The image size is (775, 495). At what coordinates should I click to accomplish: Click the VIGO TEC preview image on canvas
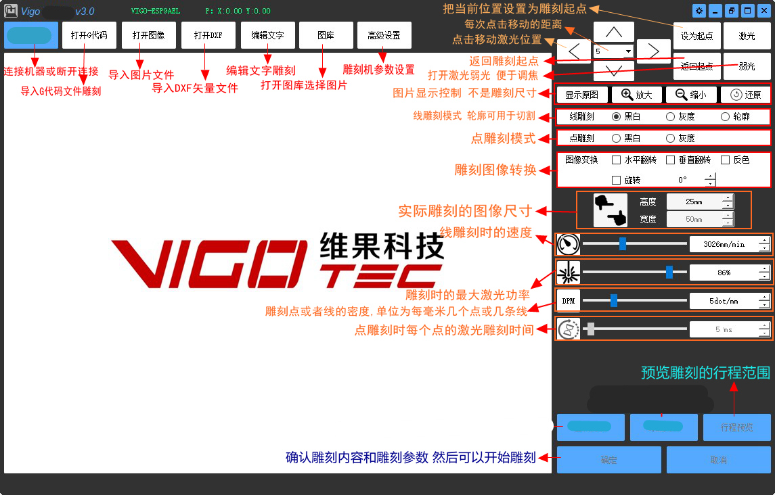pos(278,260)
